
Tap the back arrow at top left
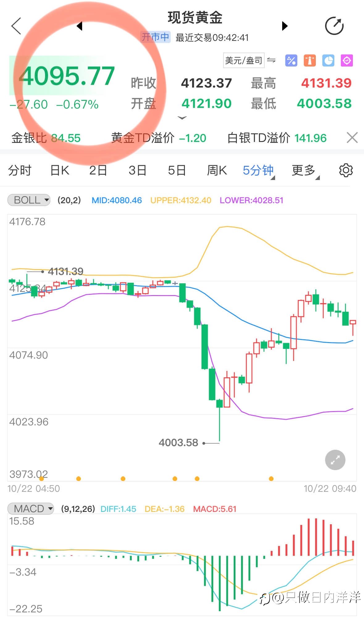click(x=16, y=26)
